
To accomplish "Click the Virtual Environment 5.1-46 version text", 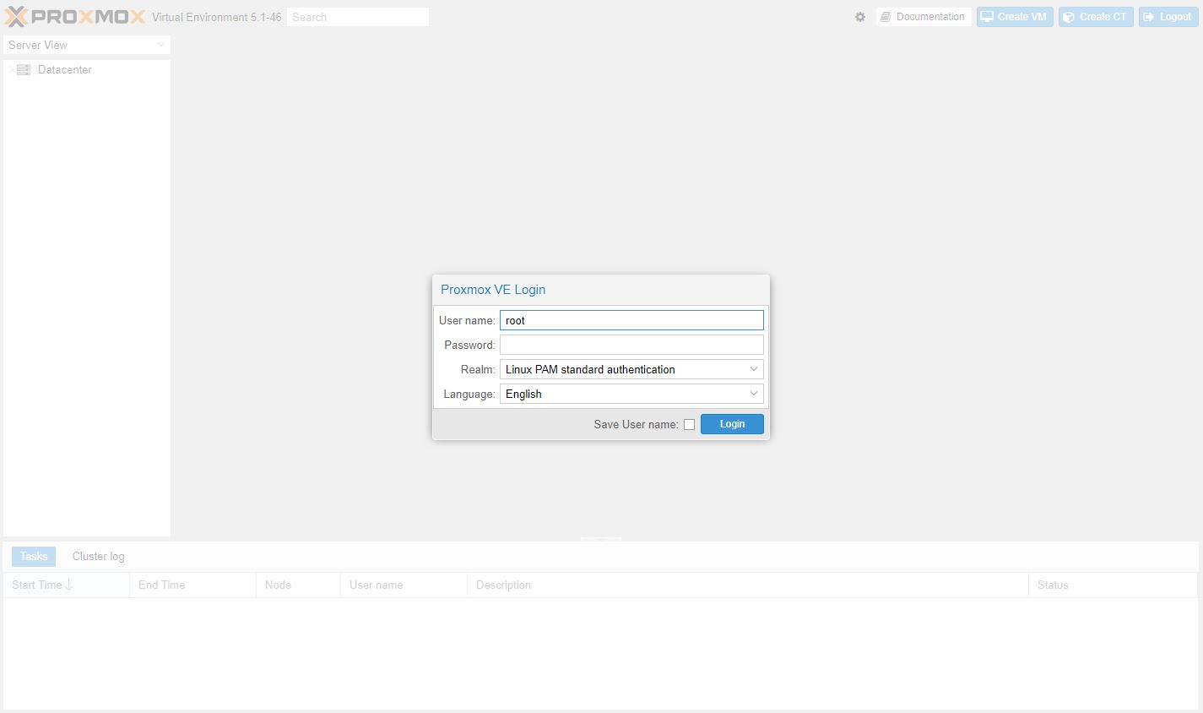I will [x=217, y=17].
